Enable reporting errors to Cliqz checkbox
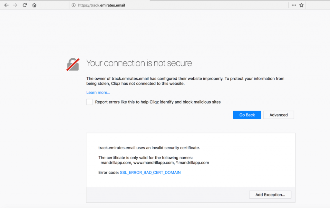 pyautogui.click(x=90, y=102)
